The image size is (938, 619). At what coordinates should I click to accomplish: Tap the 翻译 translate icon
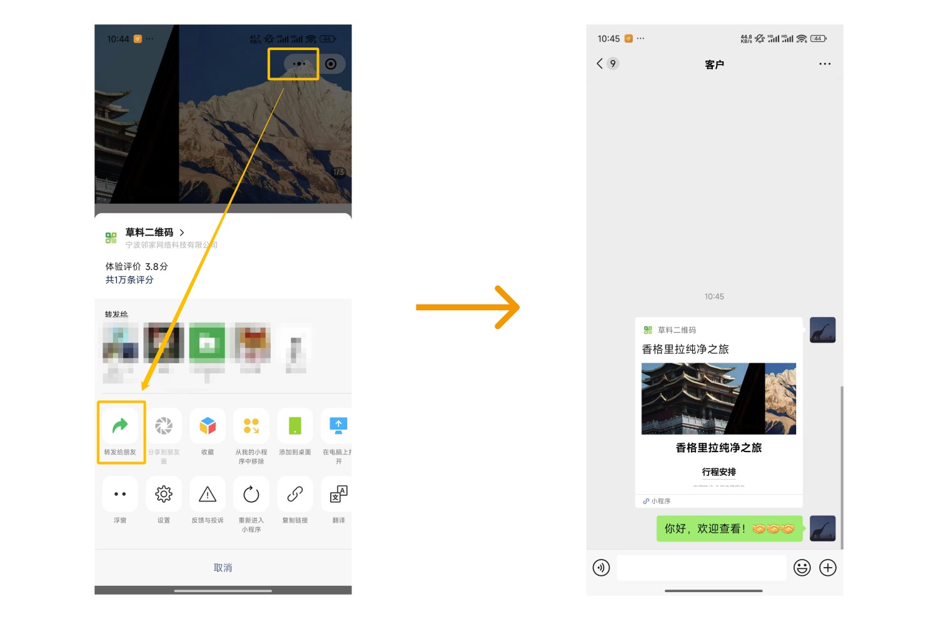tap(338, 494)
